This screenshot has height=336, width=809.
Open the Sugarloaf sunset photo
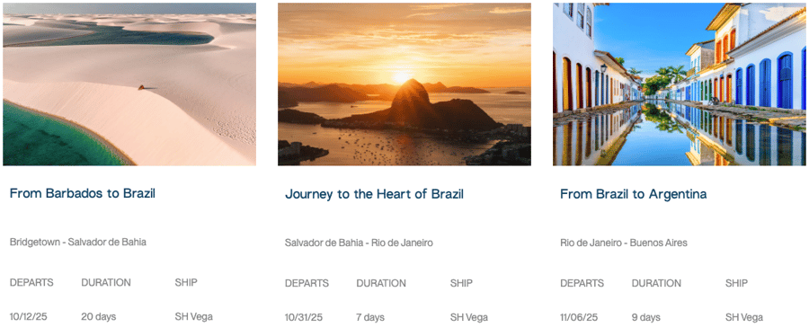pyautogui.click(x=404, y=84)
